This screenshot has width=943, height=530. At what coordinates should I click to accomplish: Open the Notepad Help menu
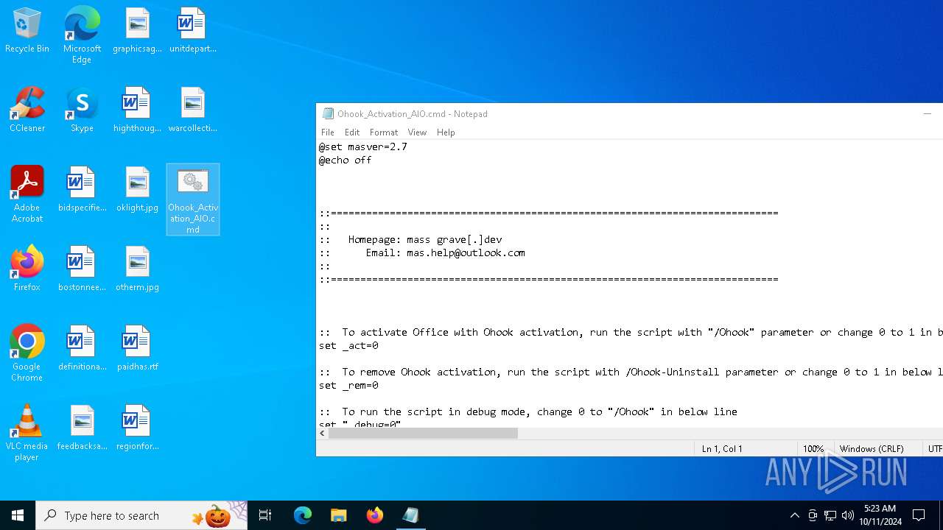pos(446,132)
